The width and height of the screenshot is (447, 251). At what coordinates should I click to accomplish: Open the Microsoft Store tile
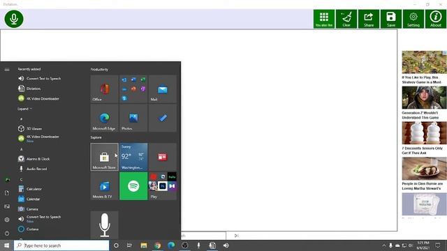click(x=104, y=157)
